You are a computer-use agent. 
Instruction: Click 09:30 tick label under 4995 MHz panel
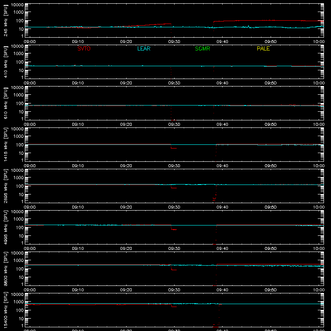click(174, 249)
